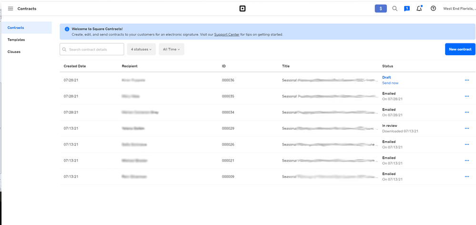Open more options for contract 000009
476x225 pixels.
click(x=466, y=176)
